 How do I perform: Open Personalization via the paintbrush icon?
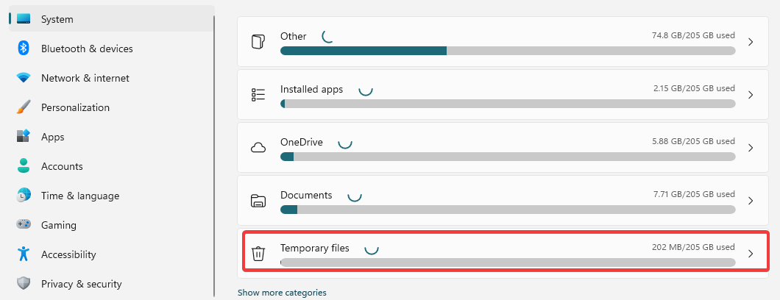(x=24, y=107)
